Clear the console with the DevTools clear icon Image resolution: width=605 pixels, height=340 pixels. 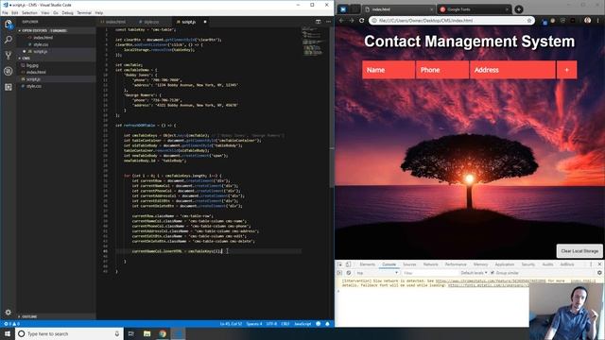tap(349, 273)
